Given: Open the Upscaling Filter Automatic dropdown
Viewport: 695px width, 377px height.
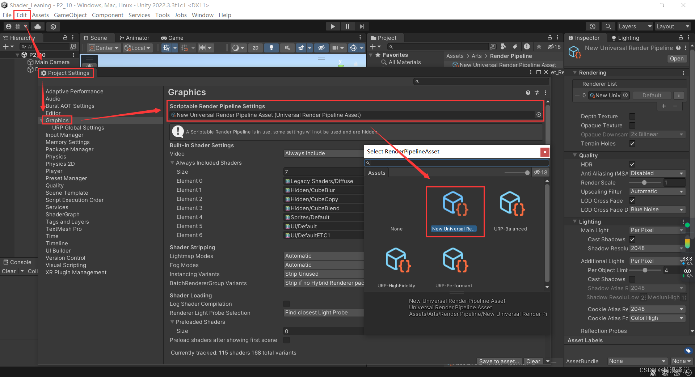Looking at the screenshot, I should (657, 191).
